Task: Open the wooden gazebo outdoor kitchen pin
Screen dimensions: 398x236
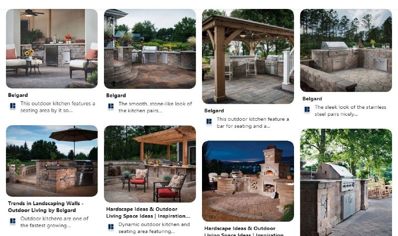Action: (248, 57)
